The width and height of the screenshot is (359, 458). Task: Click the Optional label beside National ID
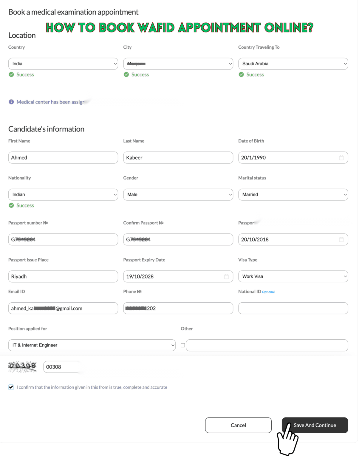click(x=268, y=292)
